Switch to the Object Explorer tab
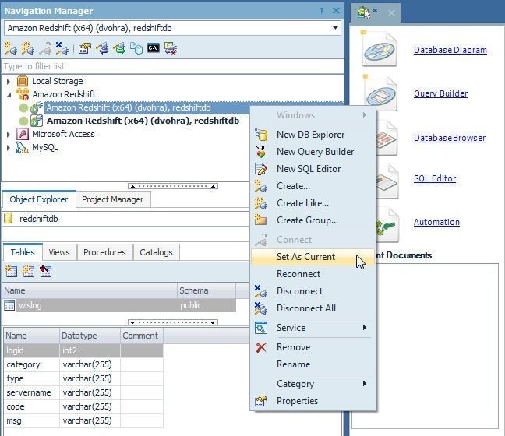The image size is (505, 436). (x=39, y=199)
